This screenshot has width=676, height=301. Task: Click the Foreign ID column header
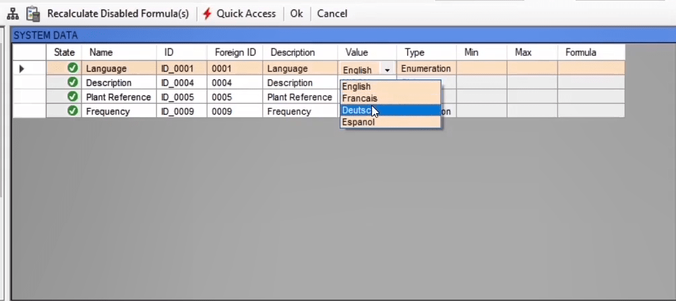click(235, 53)
